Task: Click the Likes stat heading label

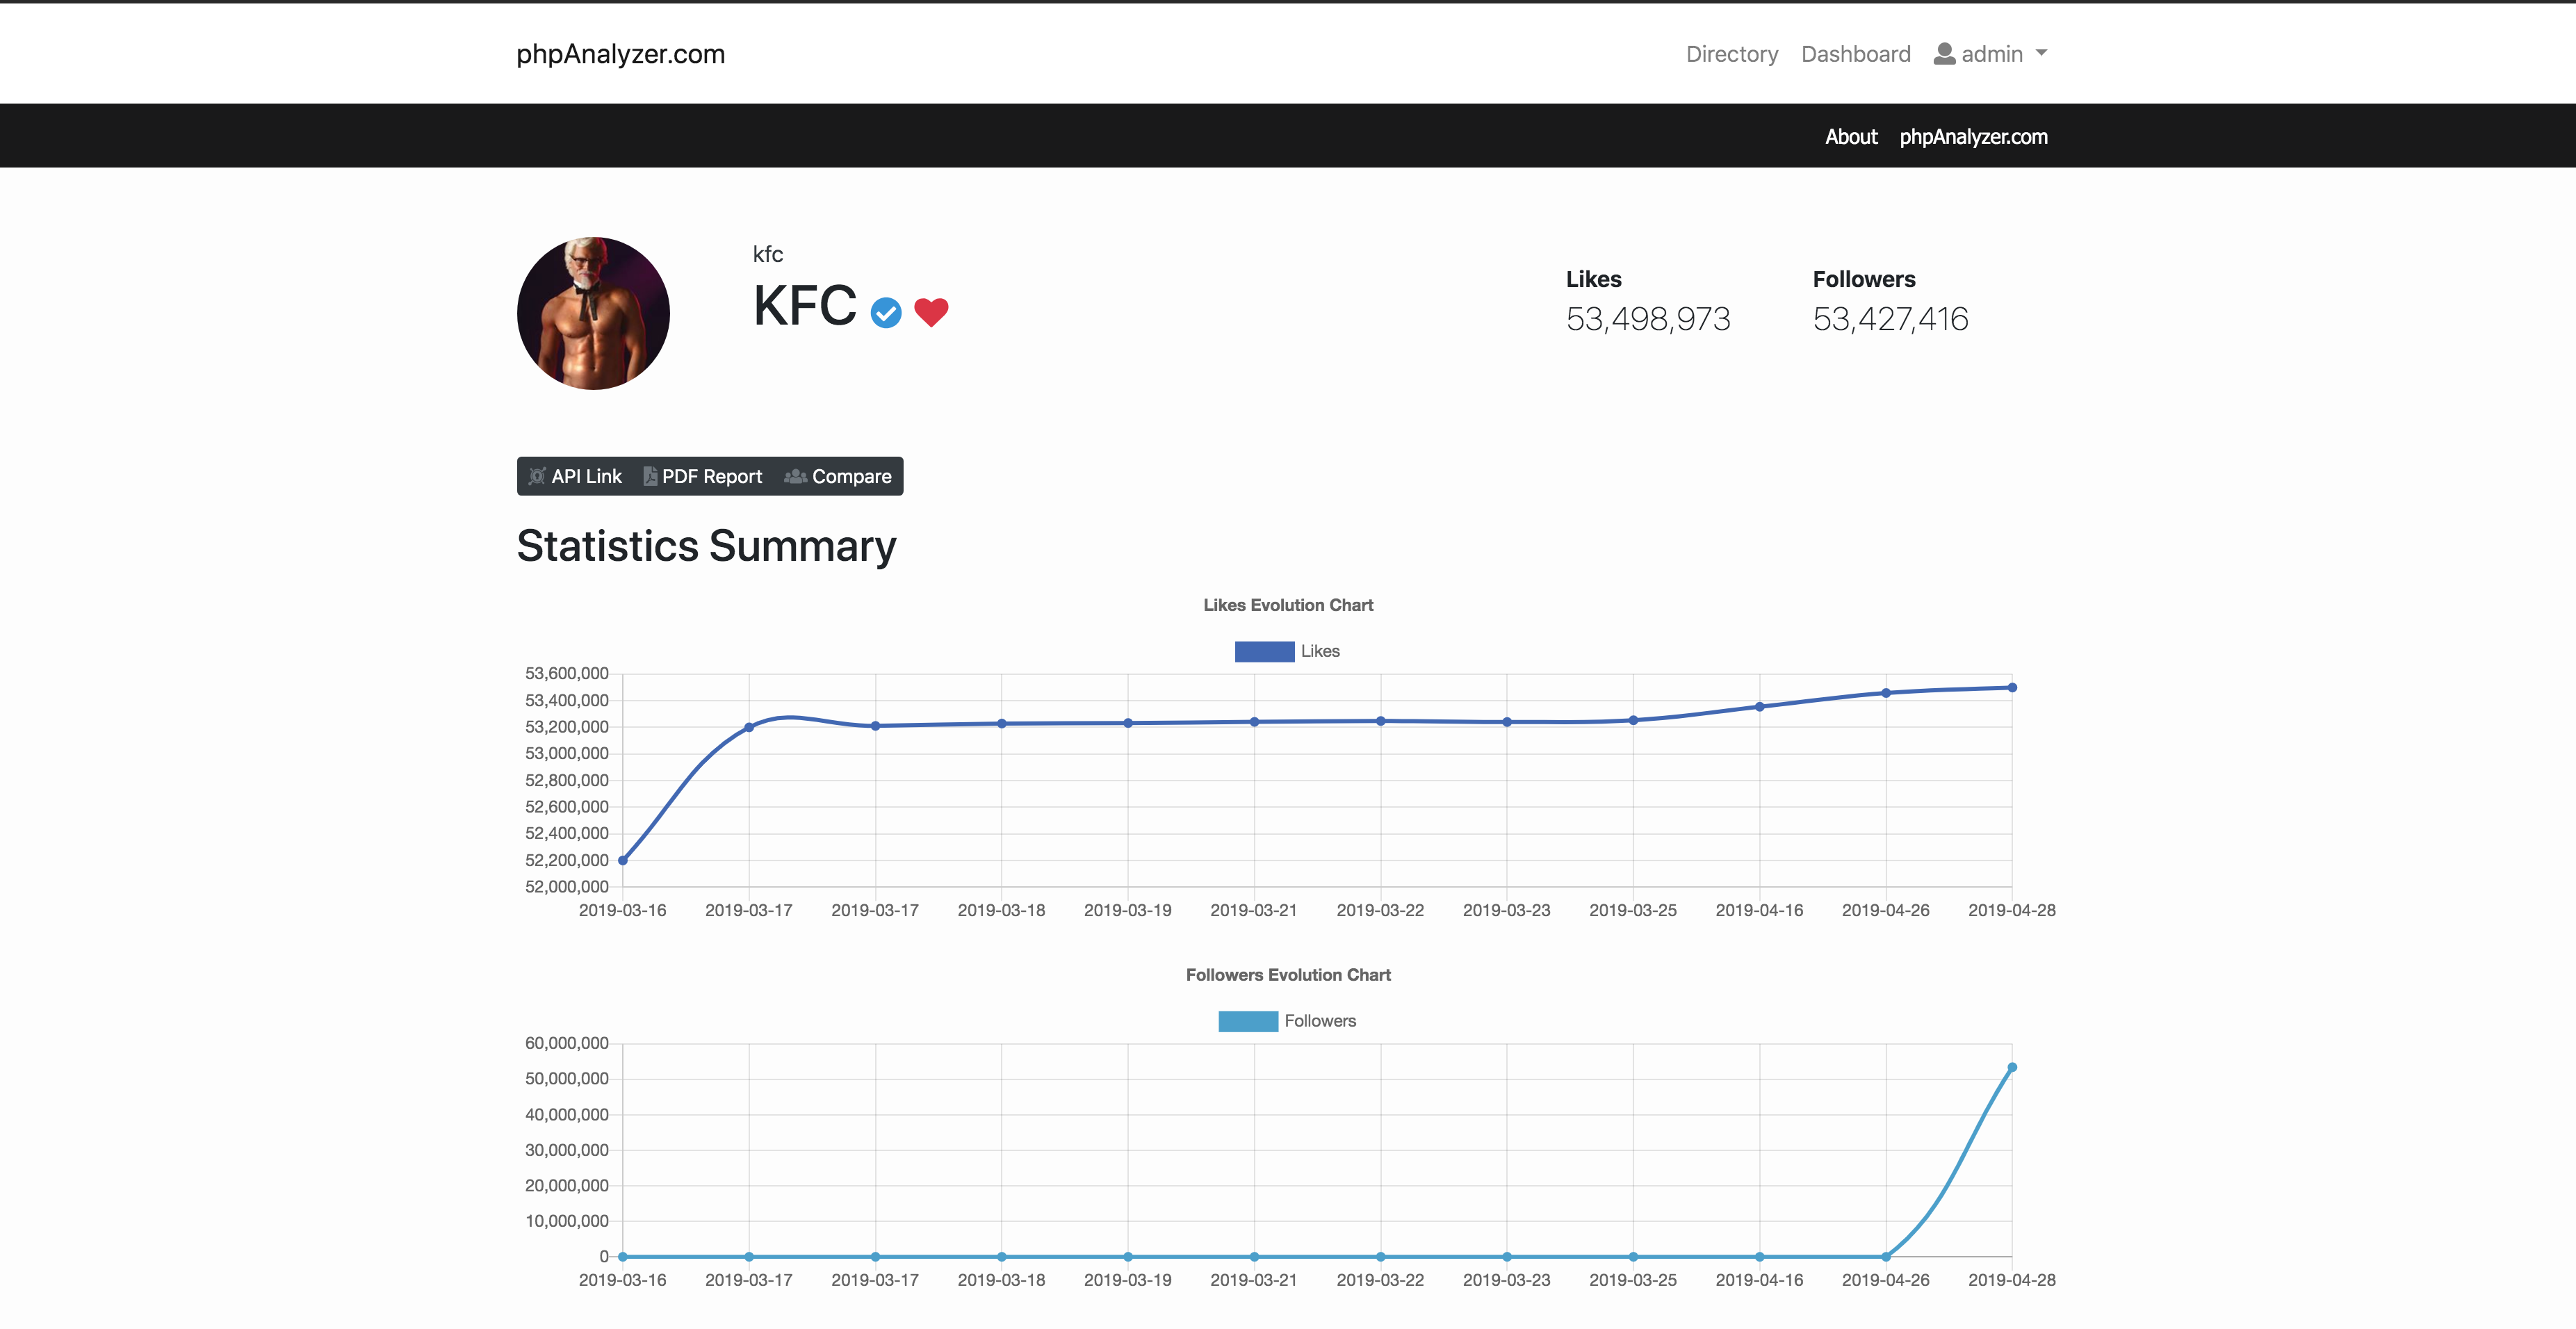Action: [1594, 280]
